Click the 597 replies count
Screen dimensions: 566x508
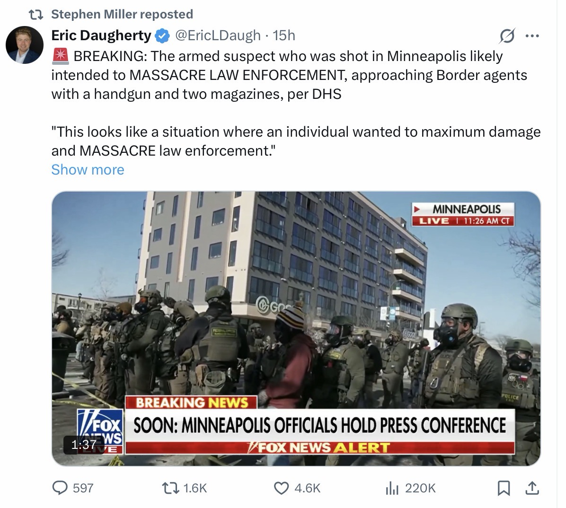(x=83, y=488)
